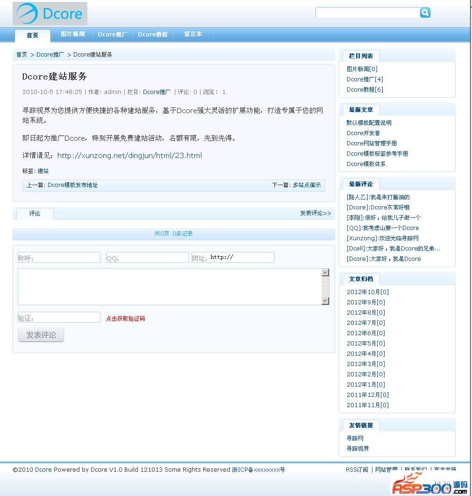Open article Dcore开发者
The width and height of the screenshot is (472, 496).
pos(363,133)
